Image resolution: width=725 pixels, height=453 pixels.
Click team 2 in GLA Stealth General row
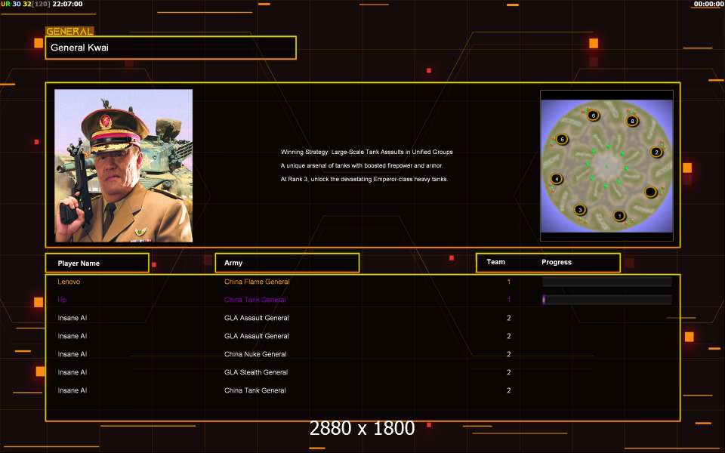click(508, 372)
